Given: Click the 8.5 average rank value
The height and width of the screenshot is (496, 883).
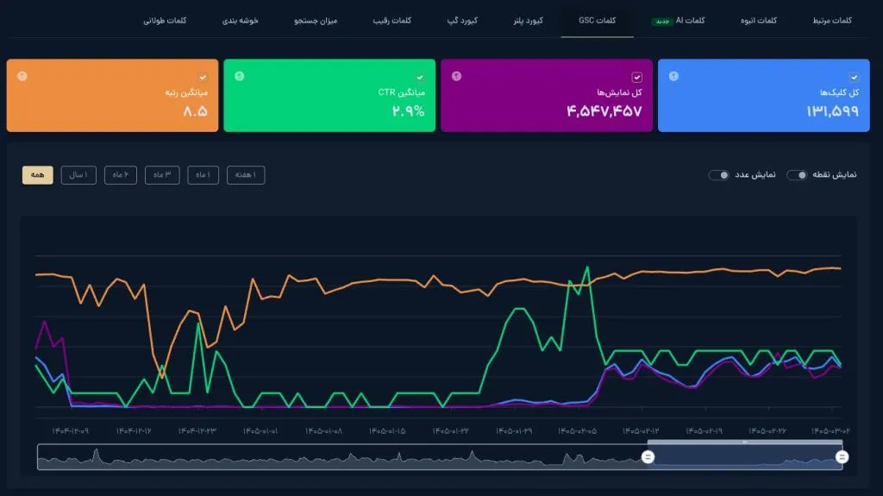Looking at the screenshot, I should pyautogui.click(x=196, y=111).
